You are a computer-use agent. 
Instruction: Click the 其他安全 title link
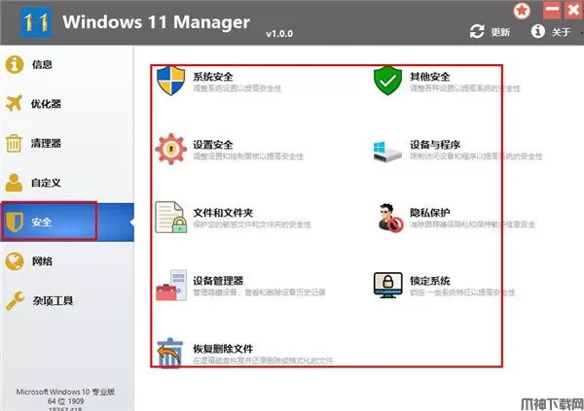[430, 77]
